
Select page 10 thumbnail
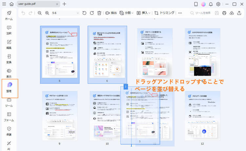105,116
